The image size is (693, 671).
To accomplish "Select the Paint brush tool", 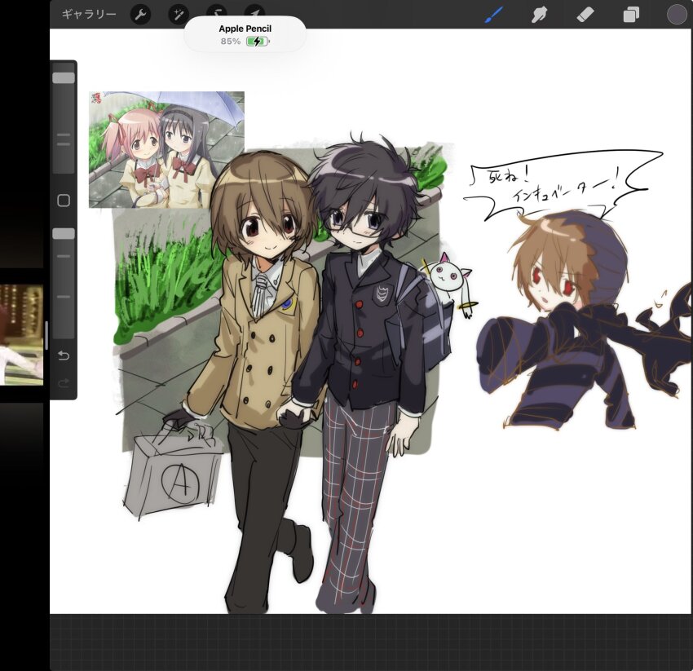I will click(492, 14).
